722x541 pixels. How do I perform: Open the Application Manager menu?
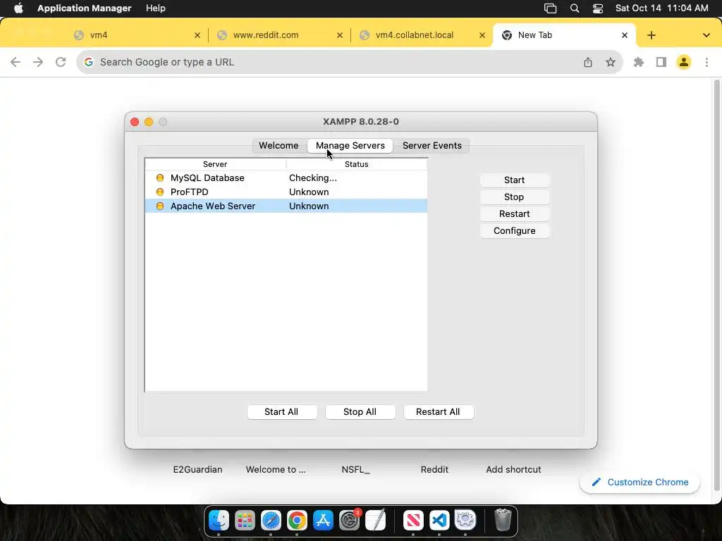[x=85, y=8]
